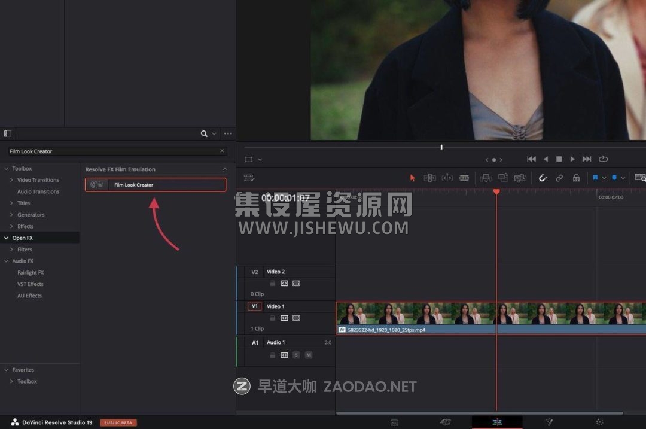Toggle auto track selector on Video 1

point(284,318)
